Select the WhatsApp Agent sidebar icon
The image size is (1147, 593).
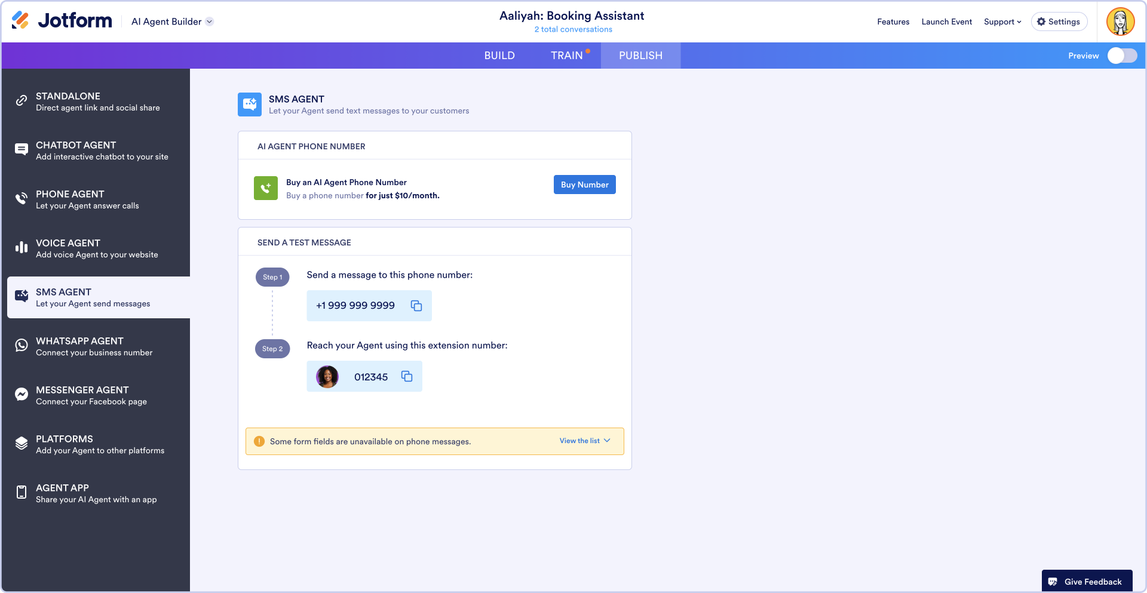[22, 346]
